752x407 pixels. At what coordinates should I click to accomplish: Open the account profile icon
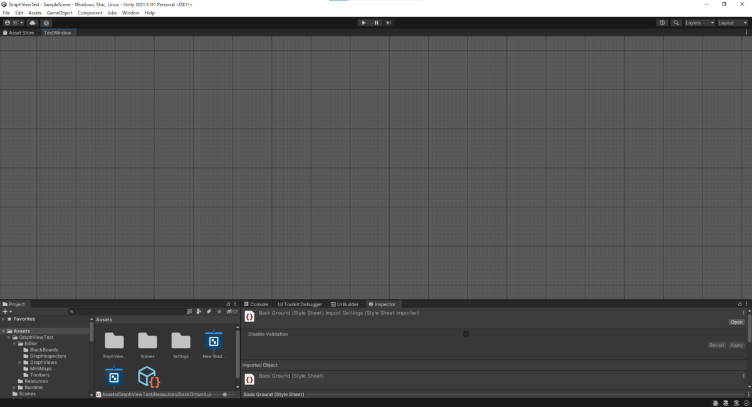[x=6, y=23]
